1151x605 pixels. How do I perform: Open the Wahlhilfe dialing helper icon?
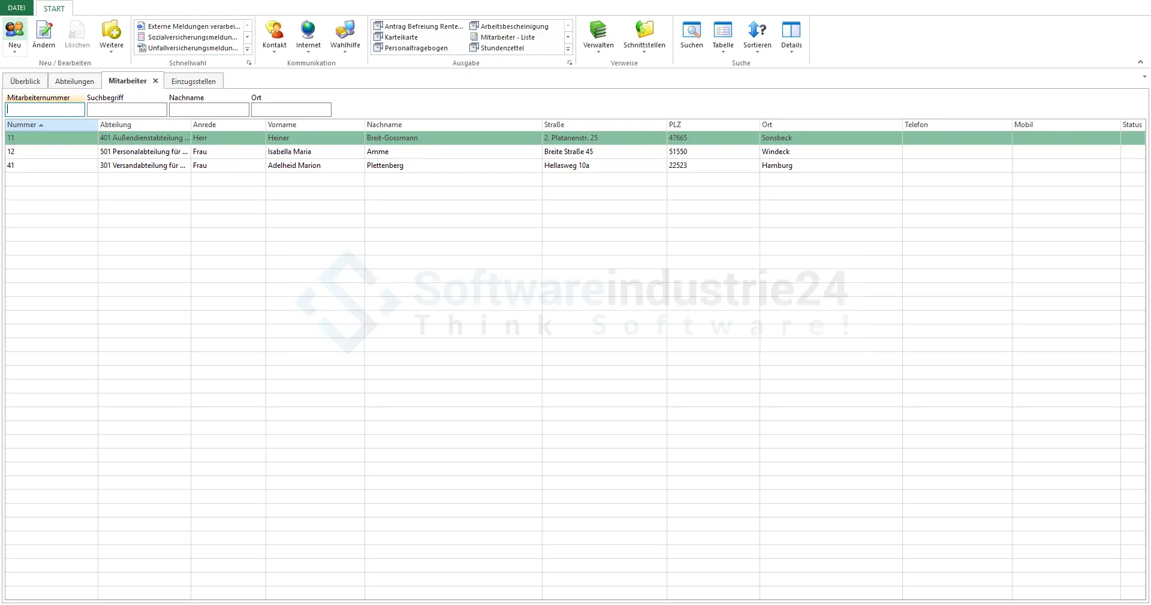[x=345, y=29]
